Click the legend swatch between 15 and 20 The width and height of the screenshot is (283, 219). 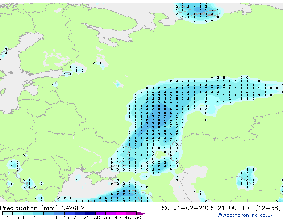(x=69, y=213)
